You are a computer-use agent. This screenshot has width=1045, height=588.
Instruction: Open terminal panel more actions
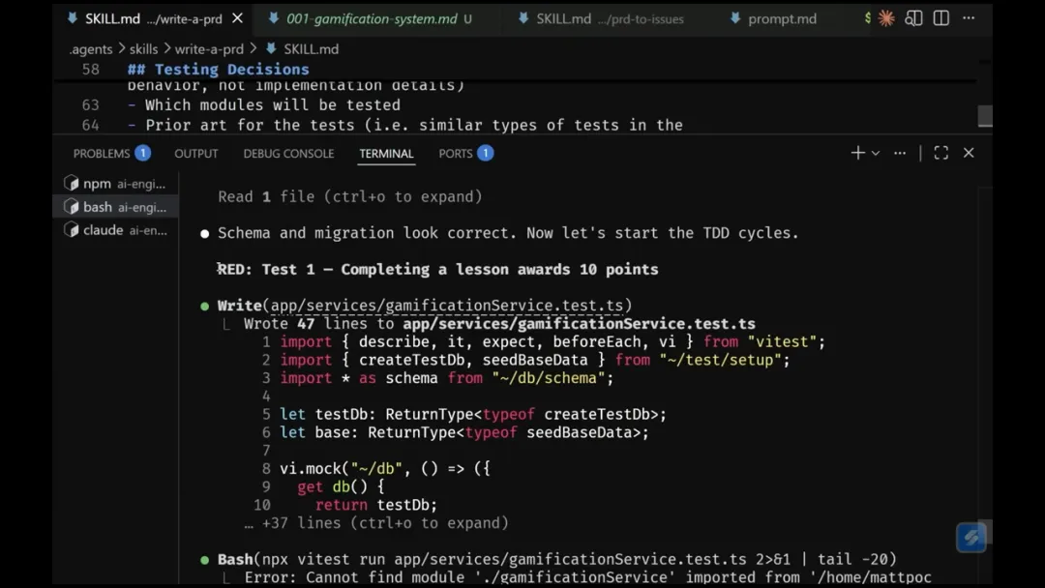tap(900, 153)
